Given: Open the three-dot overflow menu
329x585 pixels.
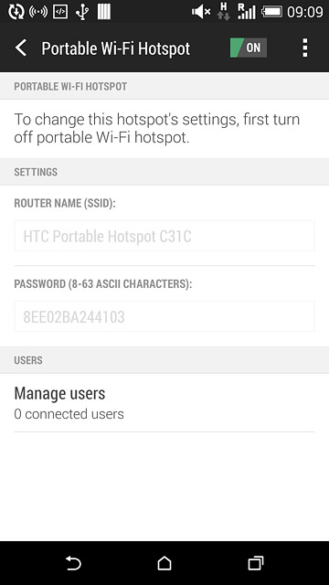Looking at the screenshot, I should (305, 48).
